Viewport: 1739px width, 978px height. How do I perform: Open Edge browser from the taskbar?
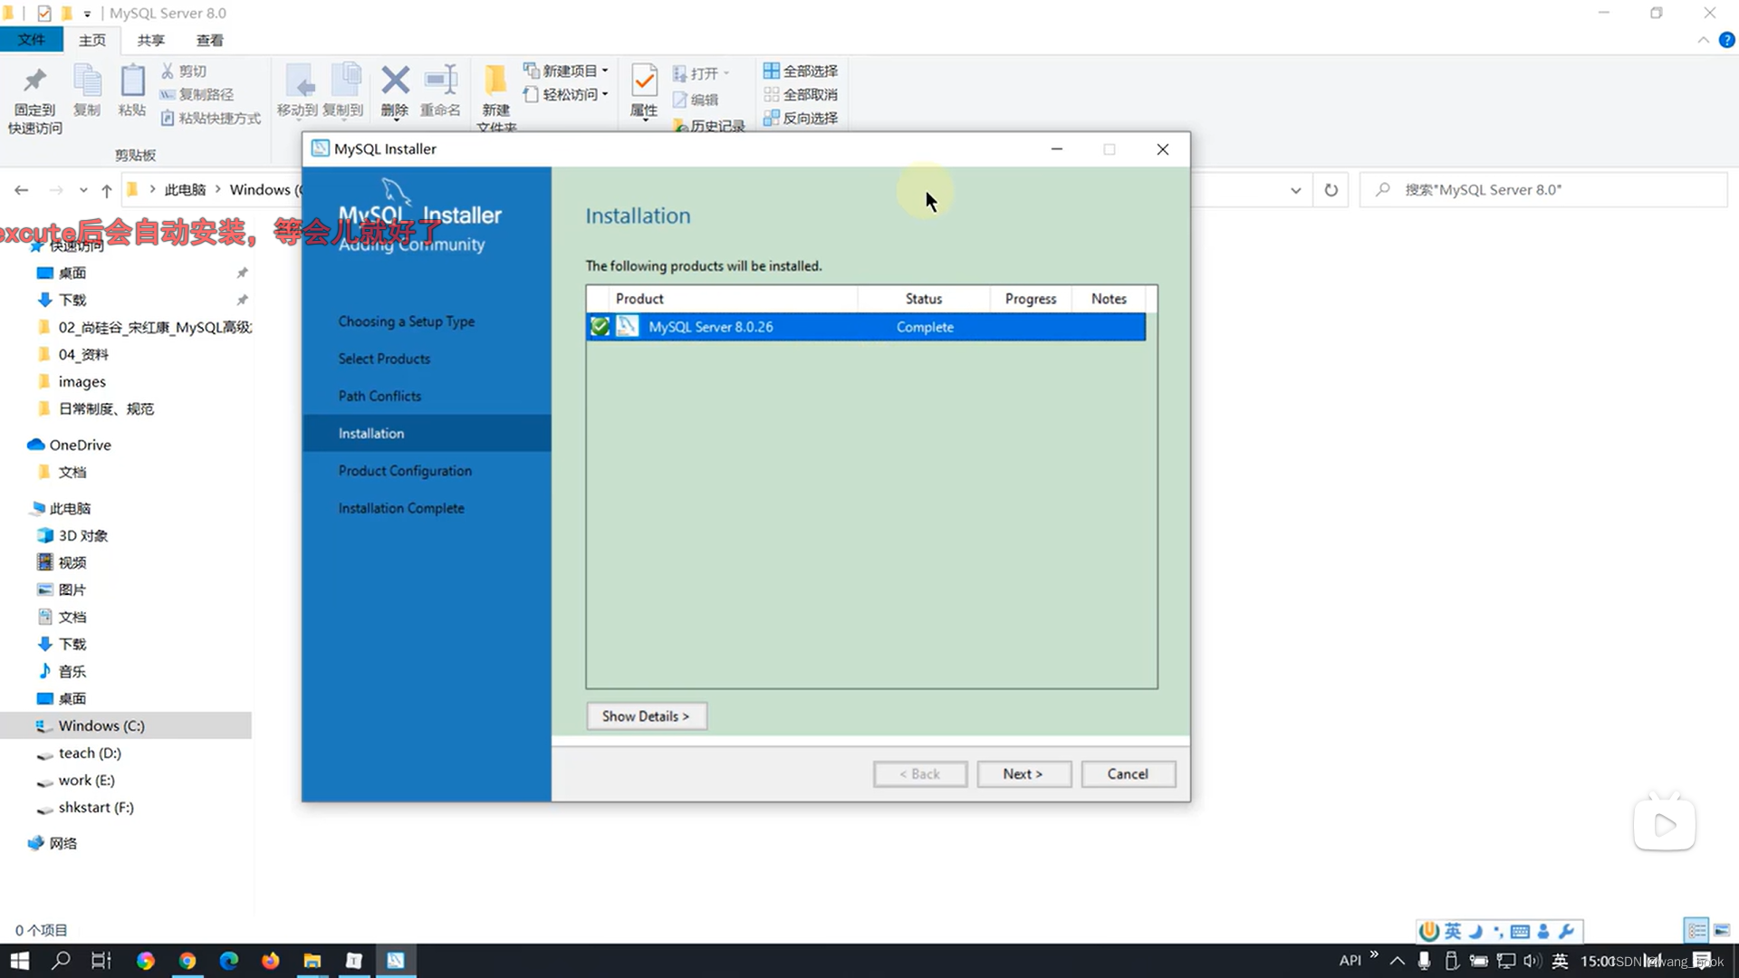tap(229, 961)
